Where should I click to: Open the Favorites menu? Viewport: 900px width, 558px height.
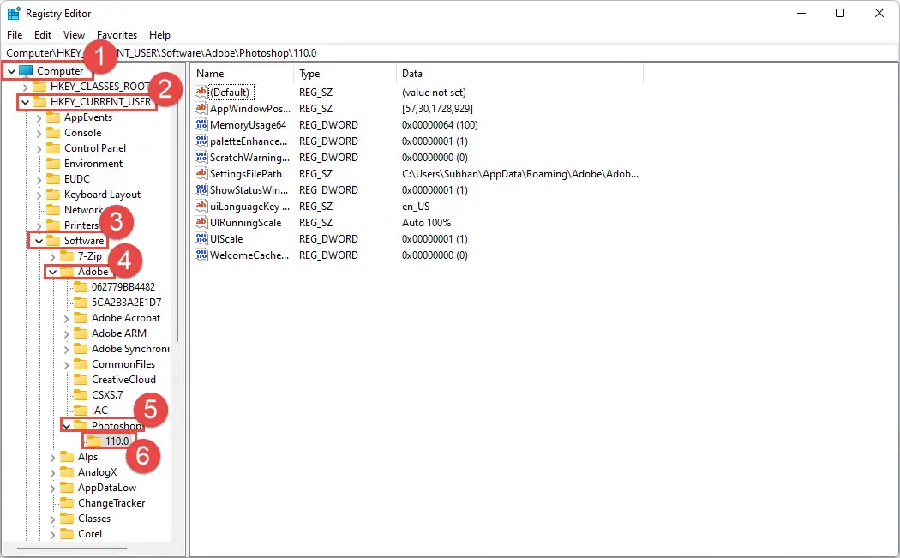(117, 35)
